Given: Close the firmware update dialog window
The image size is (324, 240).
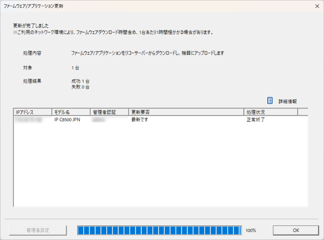Looking at the screenshot, I should coord(316,6).
